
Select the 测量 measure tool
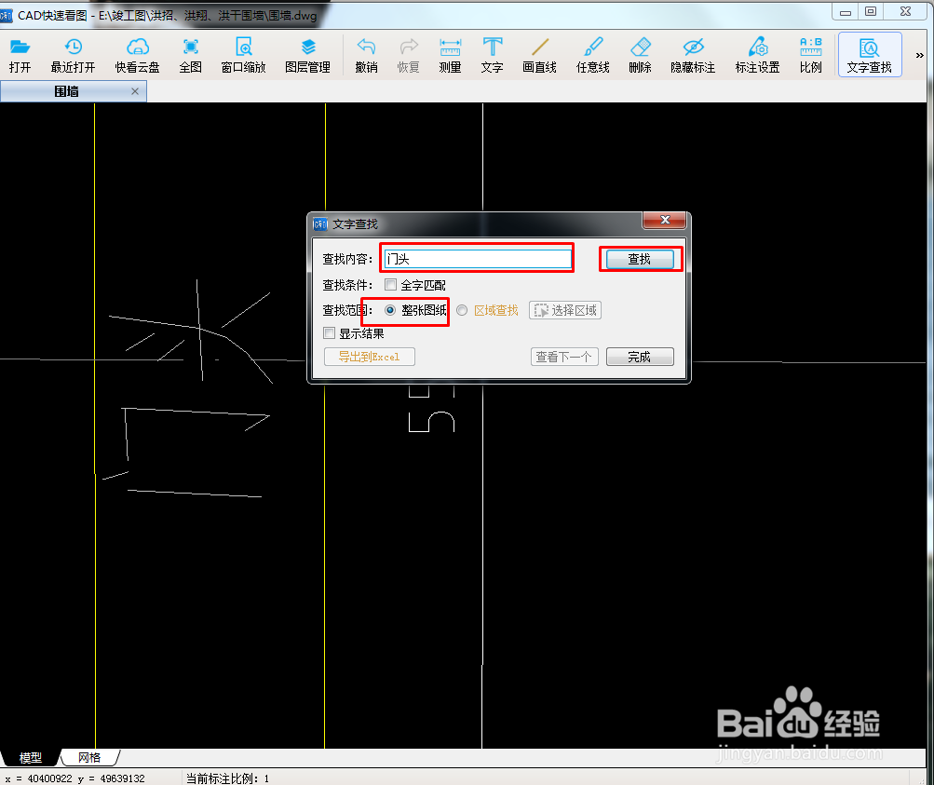point(451,55)
